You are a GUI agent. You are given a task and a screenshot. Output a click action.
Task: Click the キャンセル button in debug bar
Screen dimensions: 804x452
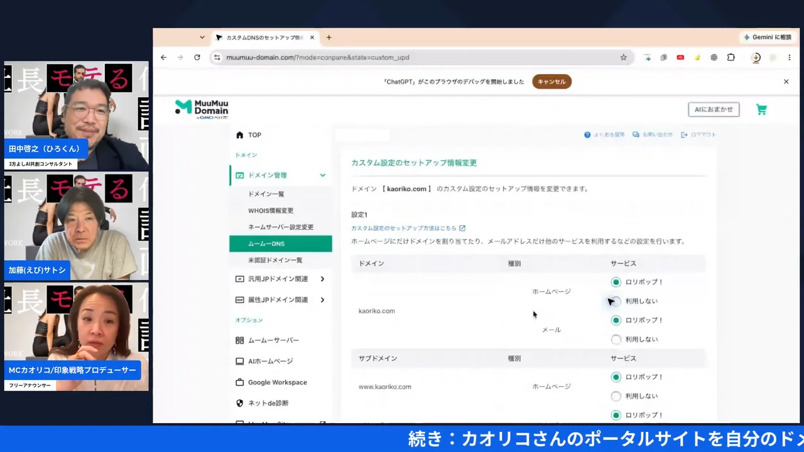click(x=551, y=82)
